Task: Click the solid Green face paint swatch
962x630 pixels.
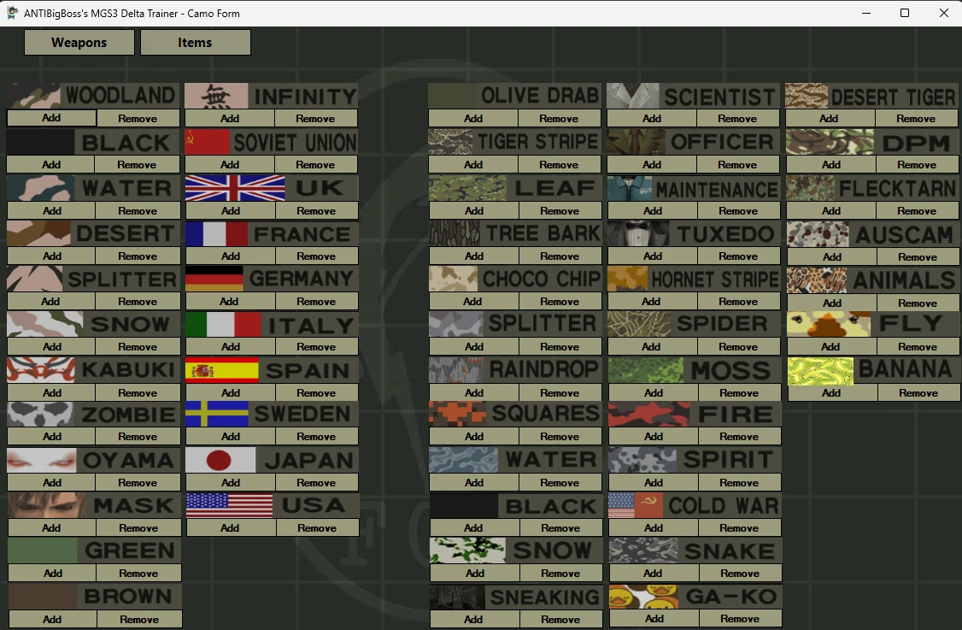Action: [x=43, y=551]
